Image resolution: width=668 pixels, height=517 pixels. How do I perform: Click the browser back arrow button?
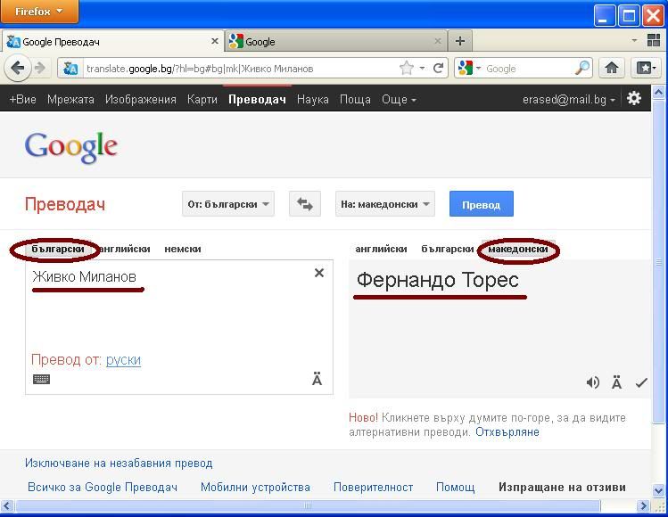click(x=18, y=68)
